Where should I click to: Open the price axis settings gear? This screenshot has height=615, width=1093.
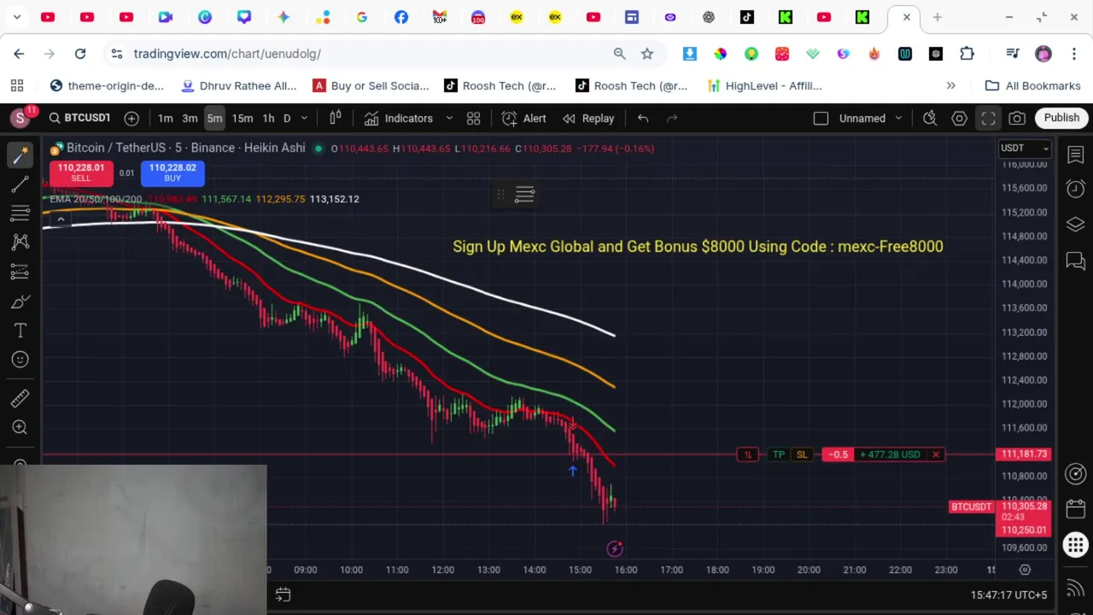1025,570
